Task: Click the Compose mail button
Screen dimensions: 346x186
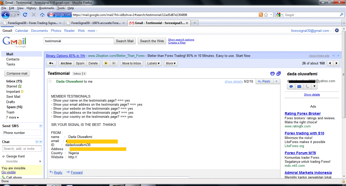Action: (x=17, y=74)
